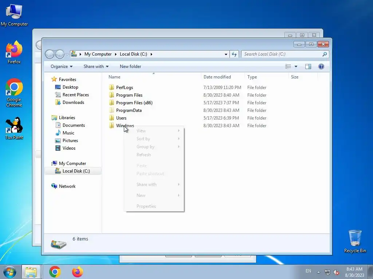Open Network in navigation pane
Screen dimensions: 373x279
63,186
